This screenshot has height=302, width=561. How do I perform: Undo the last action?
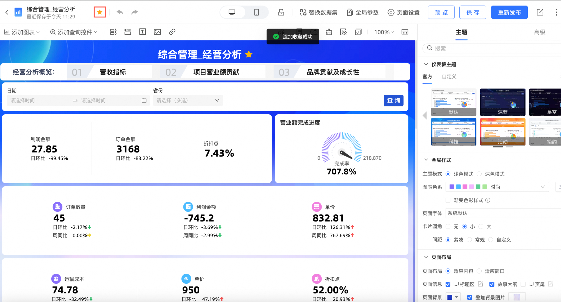point(120,12)
